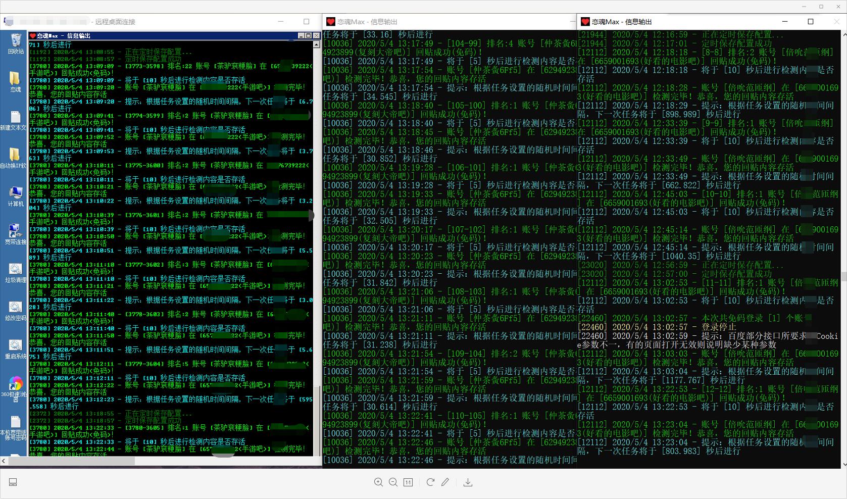
Task: Maximize the right 恋魂Max 信息输出 window
Action: [x=811, y=22]
